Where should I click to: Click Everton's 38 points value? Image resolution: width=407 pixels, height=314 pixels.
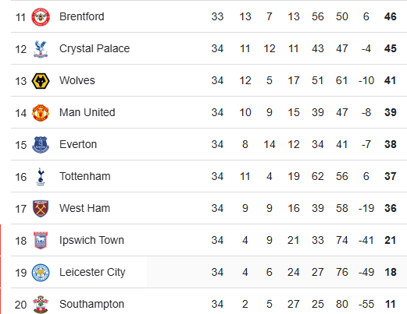391,144
